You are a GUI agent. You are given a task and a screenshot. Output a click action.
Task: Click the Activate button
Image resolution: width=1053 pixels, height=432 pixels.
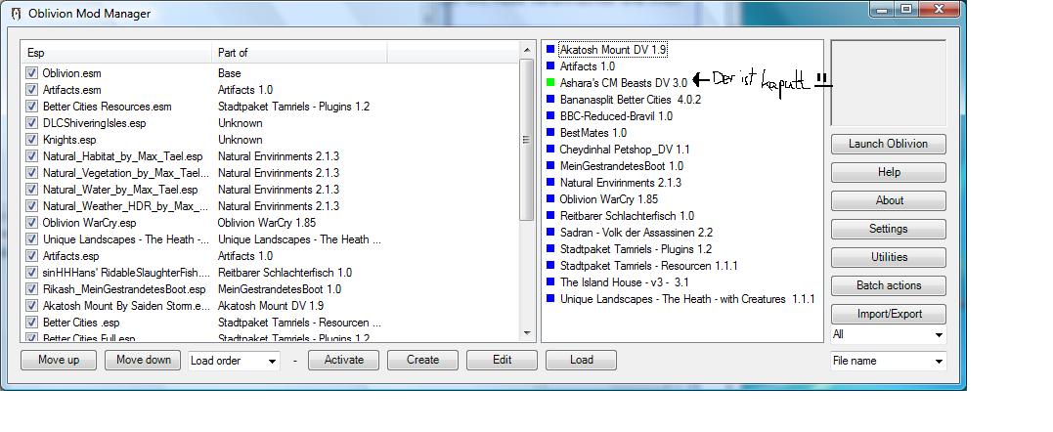pos(343,361)
